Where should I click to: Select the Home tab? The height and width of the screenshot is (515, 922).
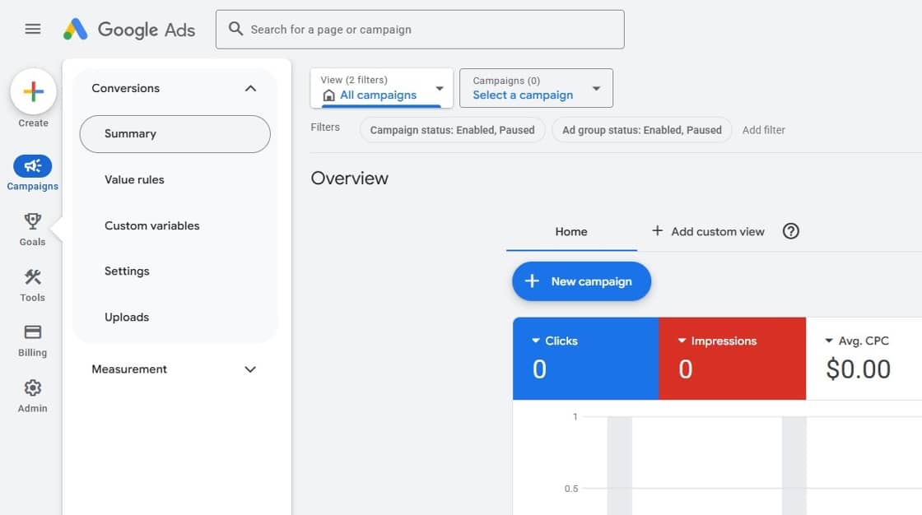(571, 232)
